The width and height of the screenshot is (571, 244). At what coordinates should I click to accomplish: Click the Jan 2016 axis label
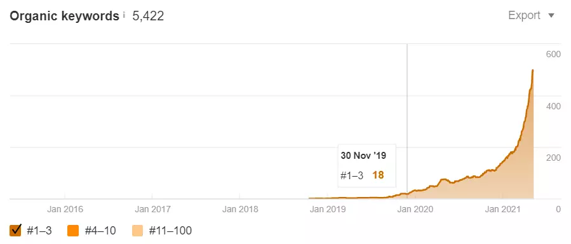pos(65,210)
